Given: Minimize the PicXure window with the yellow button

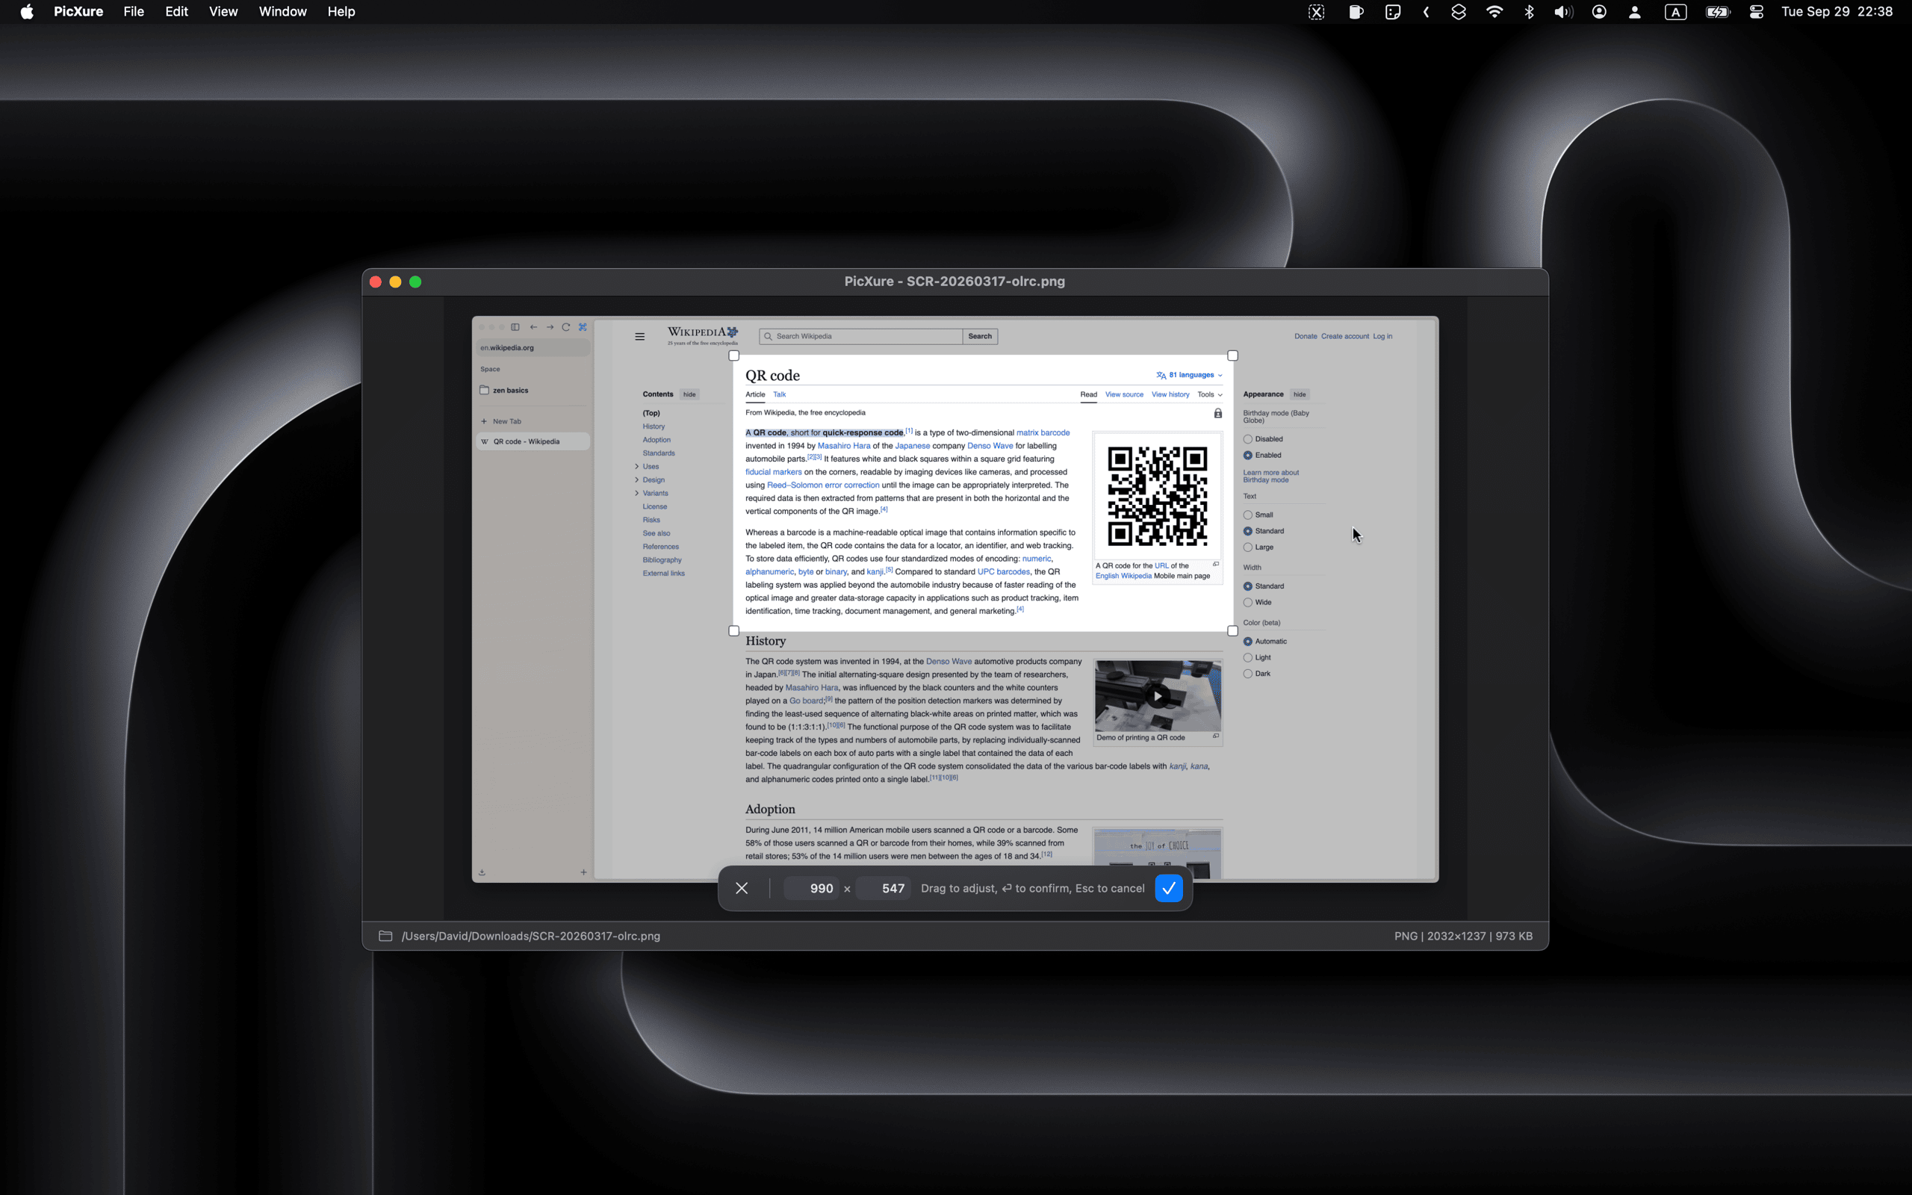Looking at the screenshot, I should click(x=396, y=282).
